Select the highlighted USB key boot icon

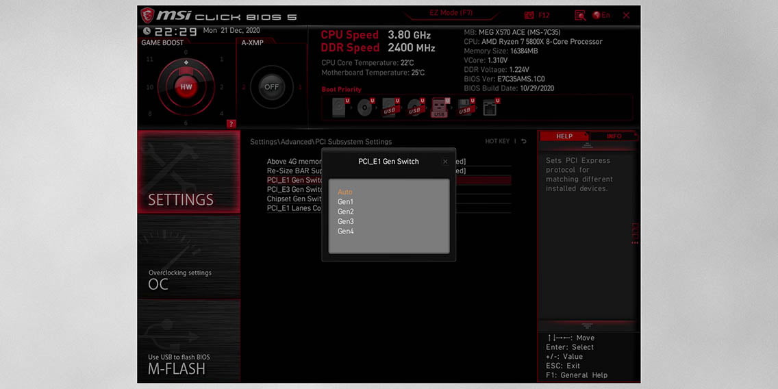(x=440, y=107)
